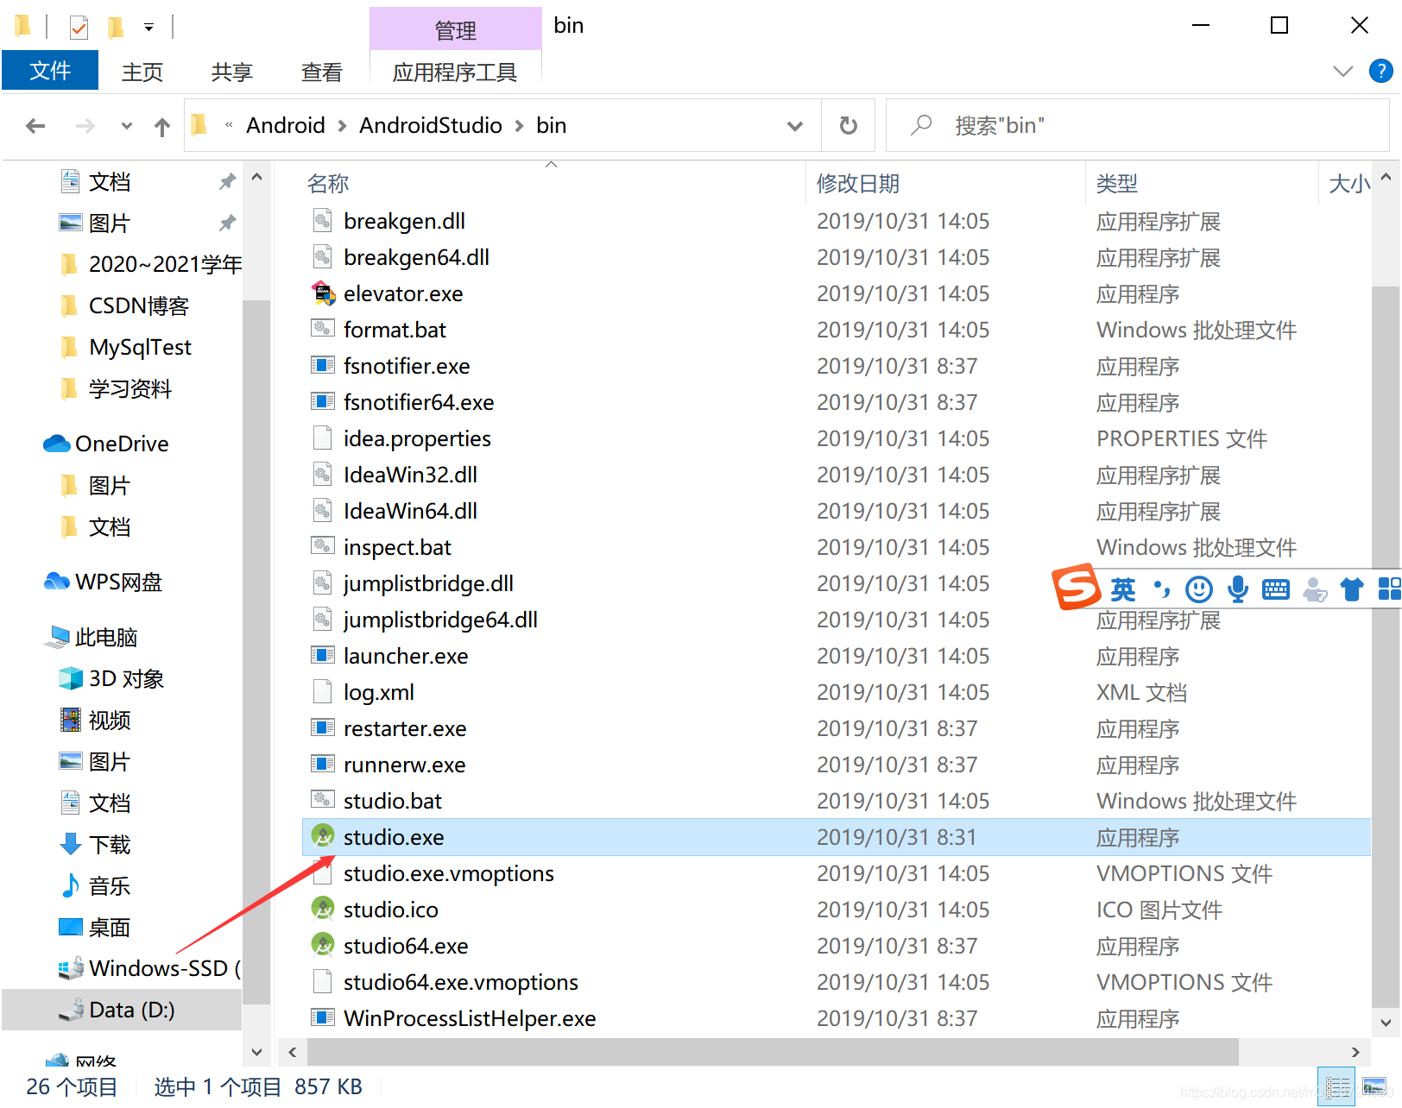Select Data (D:) drive in sidebar
The width and height of the screenshot is (1402, 1108).
pos(122,1010)
